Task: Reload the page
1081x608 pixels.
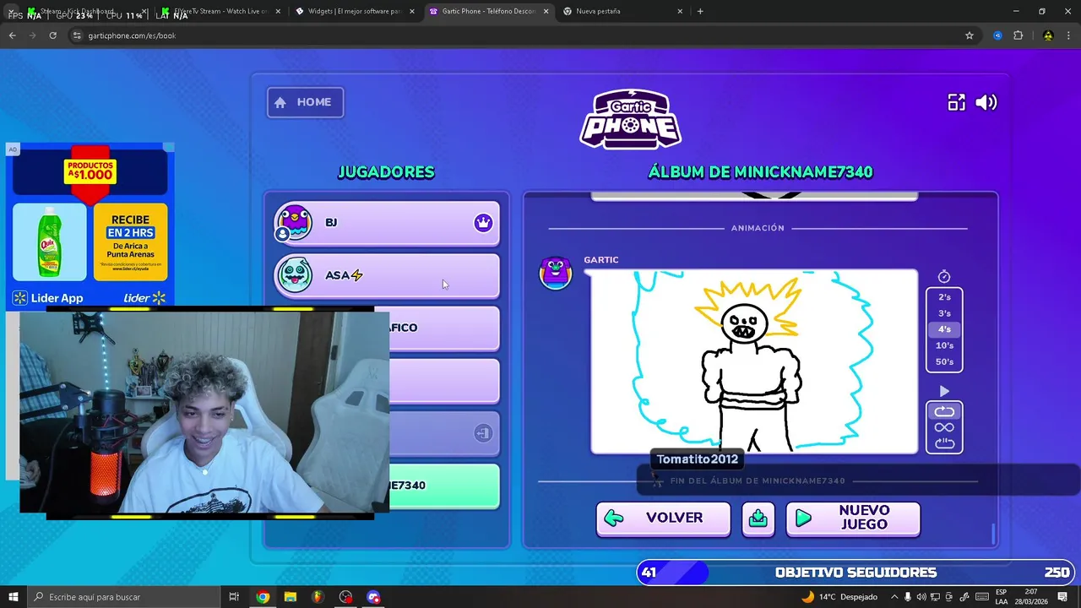Action: (x=53, y=35)
